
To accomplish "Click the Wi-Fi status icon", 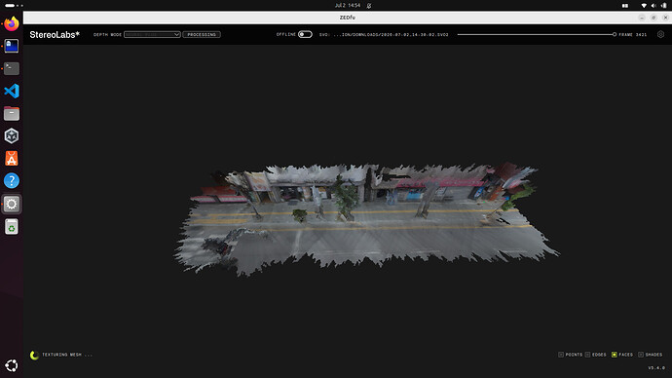I will coord(644,6).
